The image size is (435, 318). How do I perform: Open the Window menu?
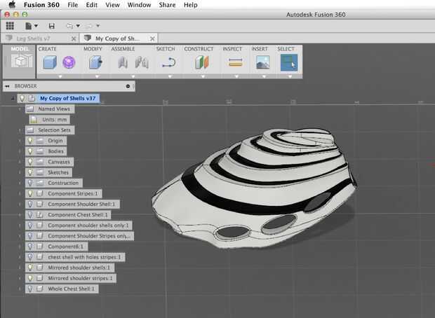[139, 5]
